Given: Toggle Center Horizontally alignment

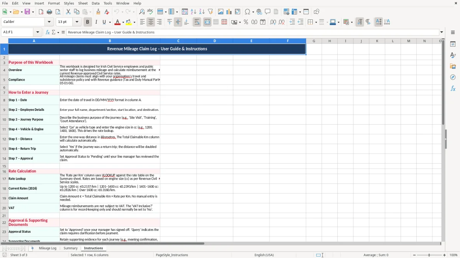Looking at the screenshot, I should [x=151, y=22].
